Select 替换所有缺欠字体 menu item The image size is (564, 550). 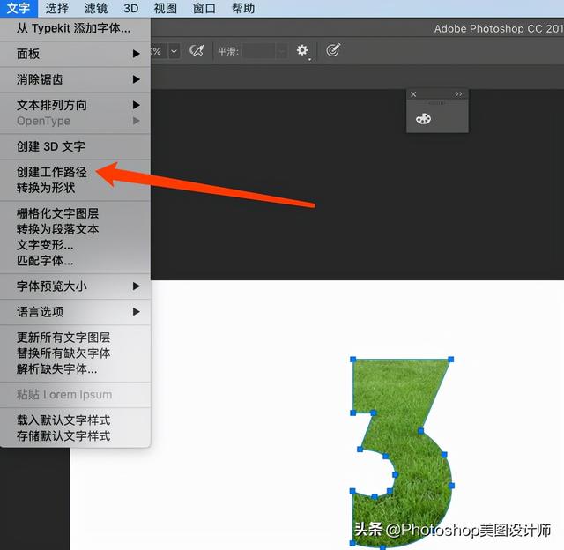pos(75,353)
